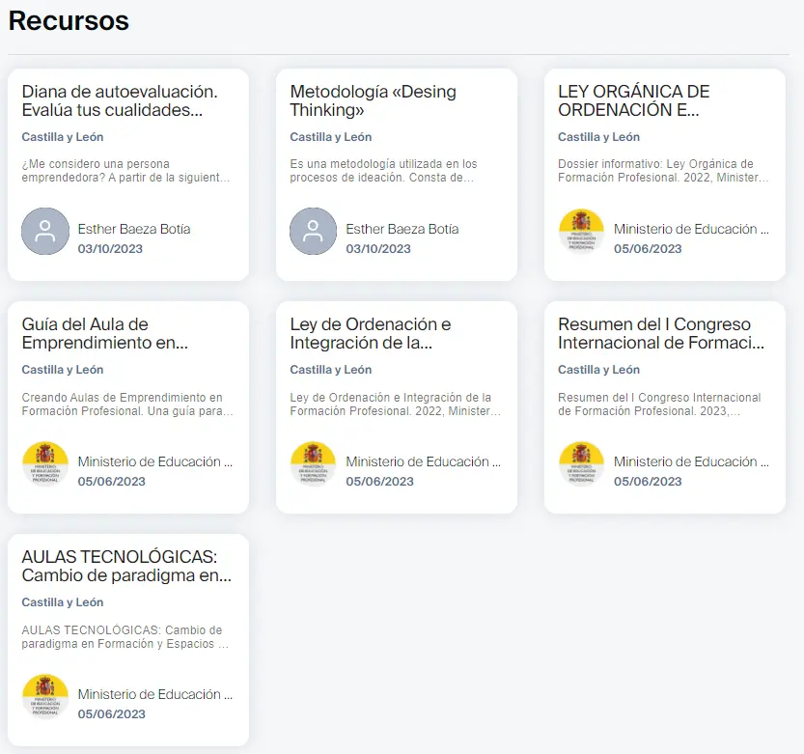Click 'Castilla y León' on the Guía del Aula card

[63, 370]
